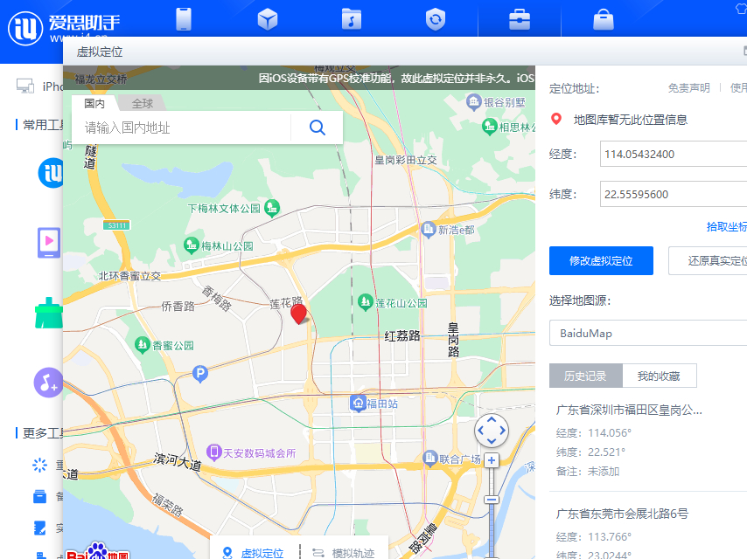Viewport: 747px width, 559px height.
Task: Click the 福田站 station marker icon
Action: coord(358,403)
